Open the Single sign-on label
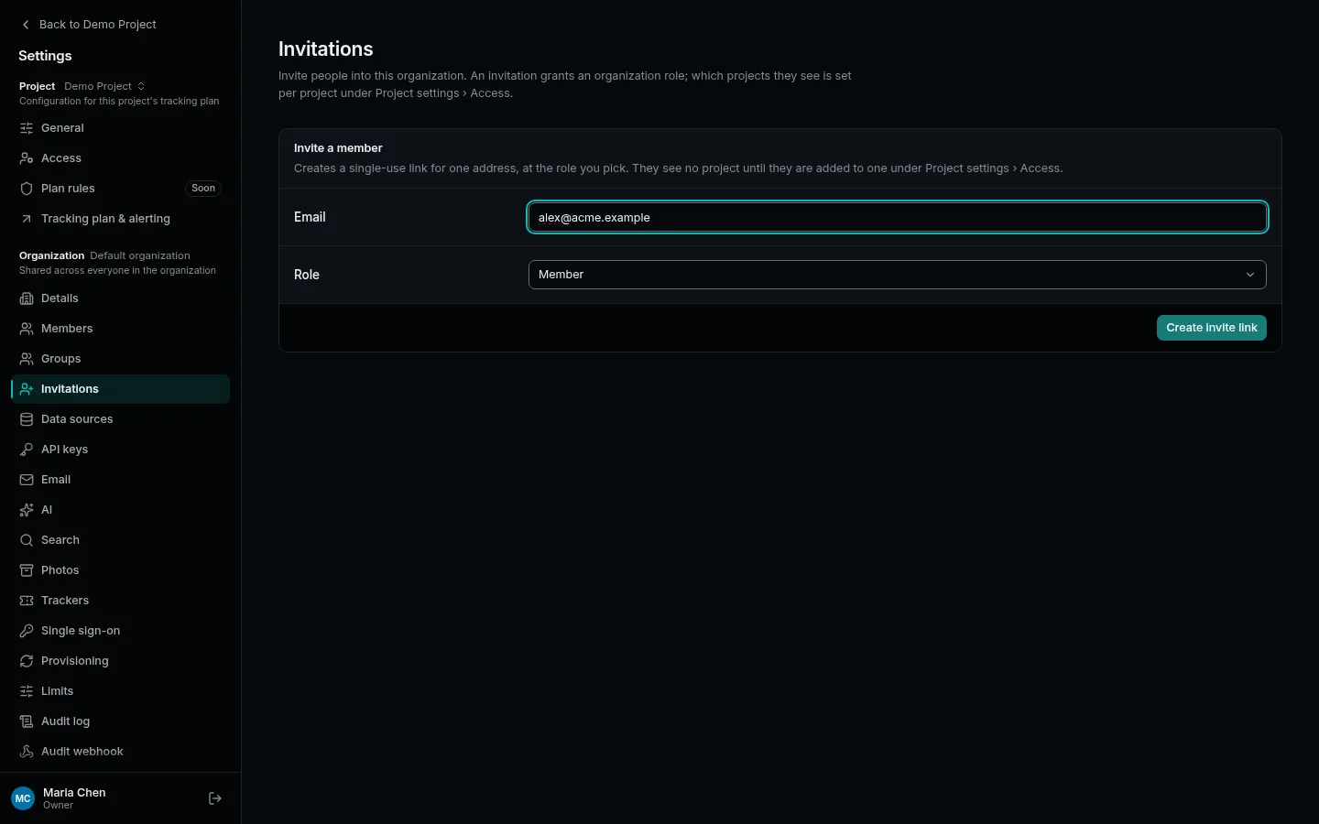This screenshot has height=824, width=1319. click(81, 631)
